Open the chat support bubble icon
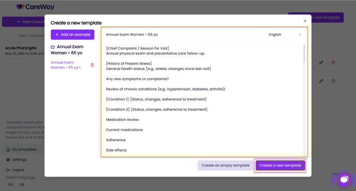Screen dimensions: 356x191 344,180
